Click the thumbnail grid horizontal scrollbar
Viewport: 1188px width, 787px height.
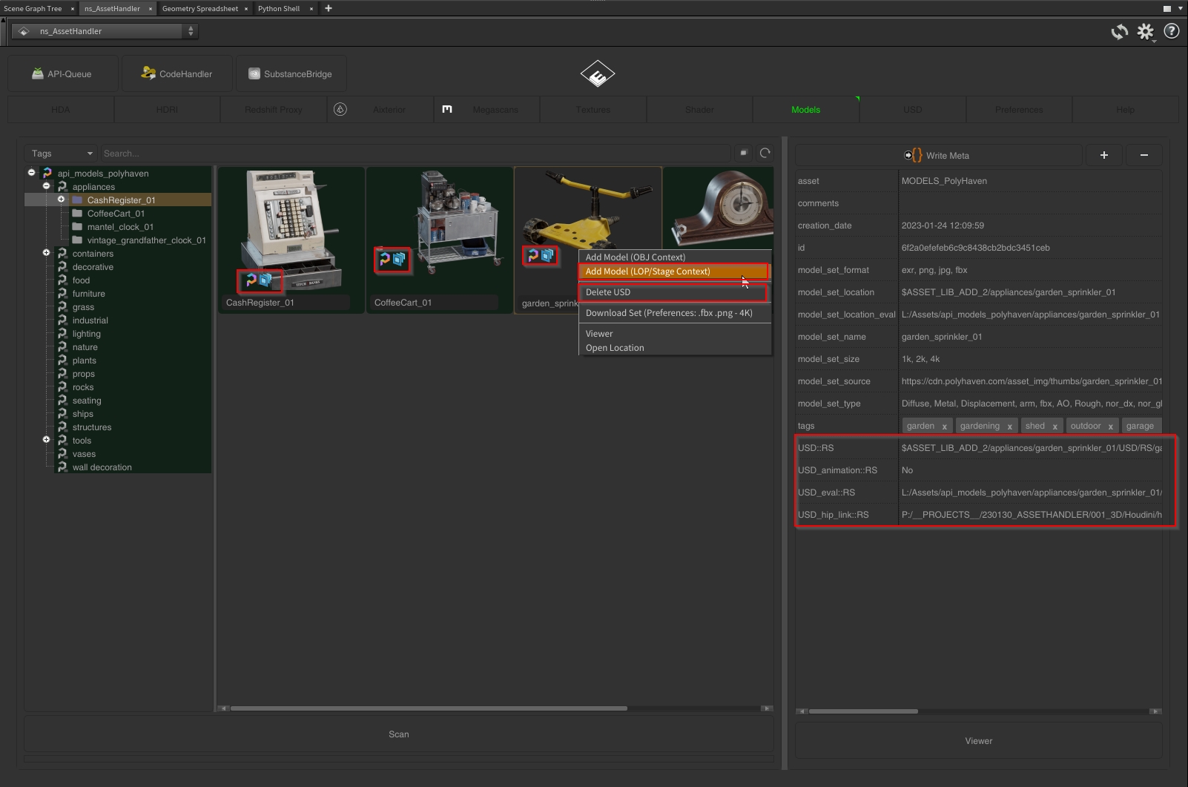pos(429,708)
